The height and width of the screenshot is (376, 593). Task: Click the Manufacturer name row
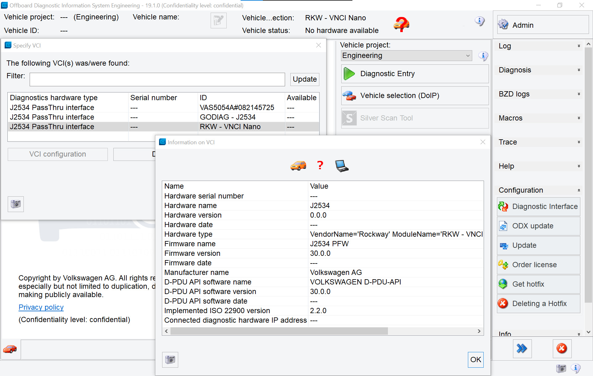coord(323,272)
